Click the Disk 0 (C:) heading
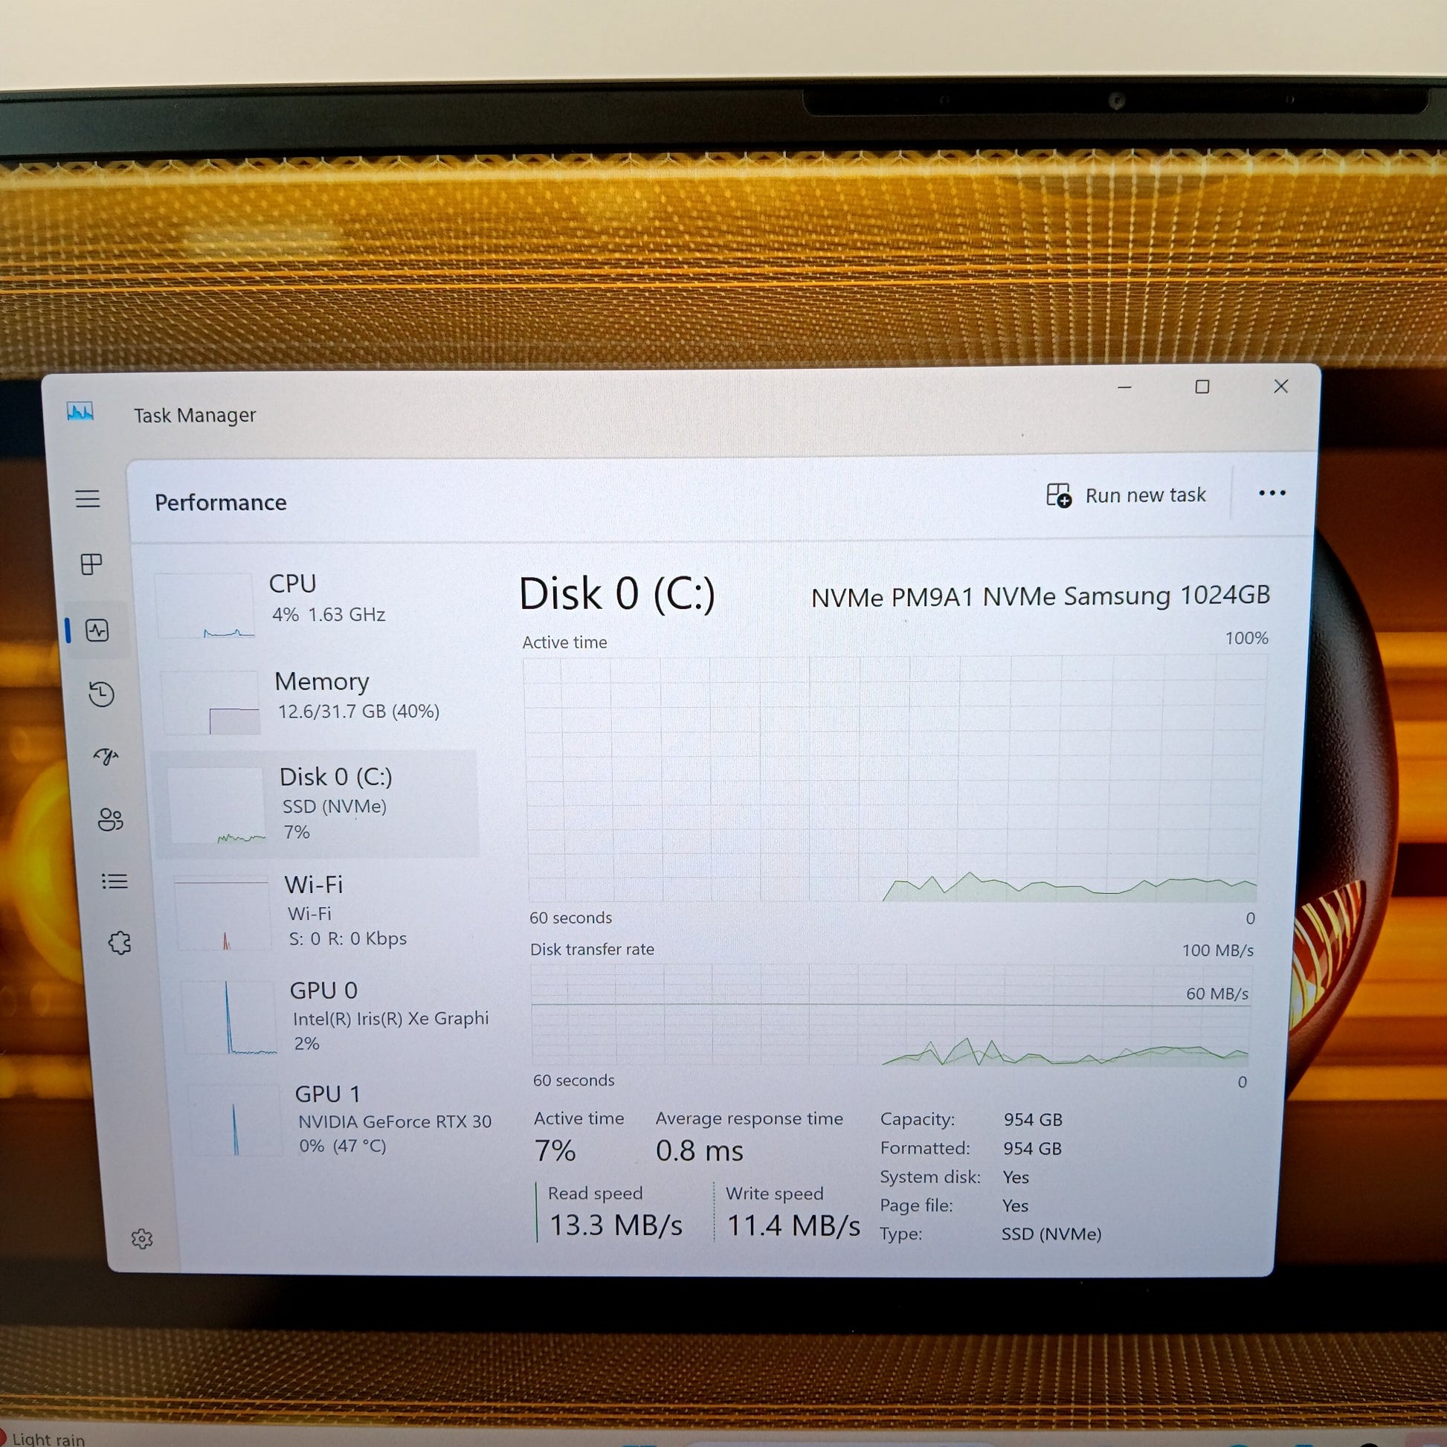 coord(617,595)
